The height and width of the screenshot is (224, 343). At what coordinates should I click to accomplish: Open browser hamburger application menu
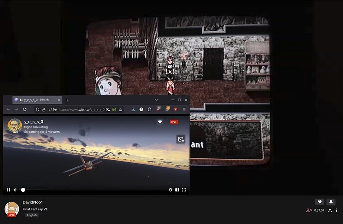(184, 109)
